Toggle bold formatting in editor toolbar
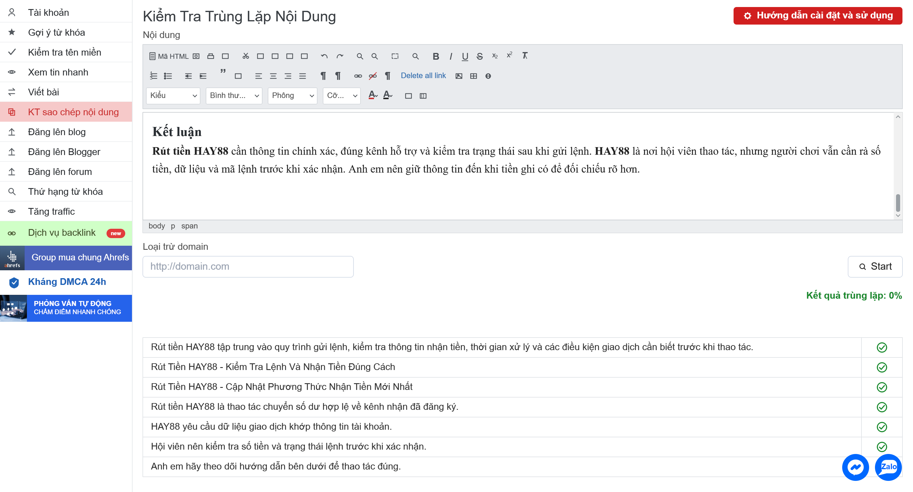Viewport: 913px width, 492px height. point(436,56)
